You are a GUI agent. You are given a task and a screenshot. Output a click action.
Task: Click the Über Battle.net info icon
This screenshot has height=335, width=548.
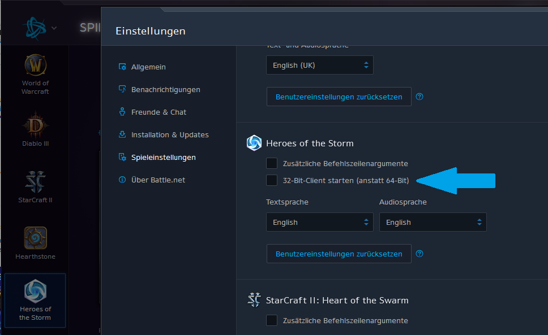point(122,180)
